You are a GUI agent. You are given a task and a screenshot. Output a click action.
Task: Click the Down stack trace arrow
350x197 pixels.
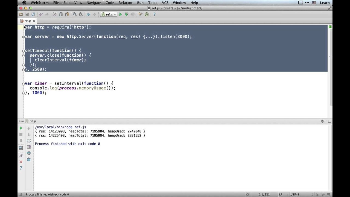point(29,135)
